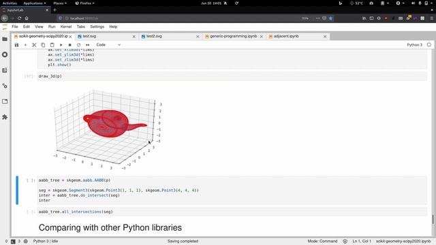
Task: Reload the page in Firefox
Action: (x=20, y=18)
